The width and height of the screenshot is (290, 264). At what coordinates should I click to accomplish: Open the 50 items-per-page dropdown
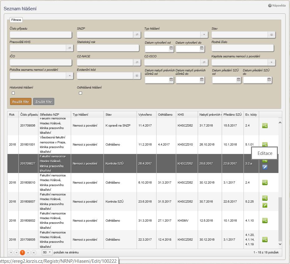[x=47, y=252]
